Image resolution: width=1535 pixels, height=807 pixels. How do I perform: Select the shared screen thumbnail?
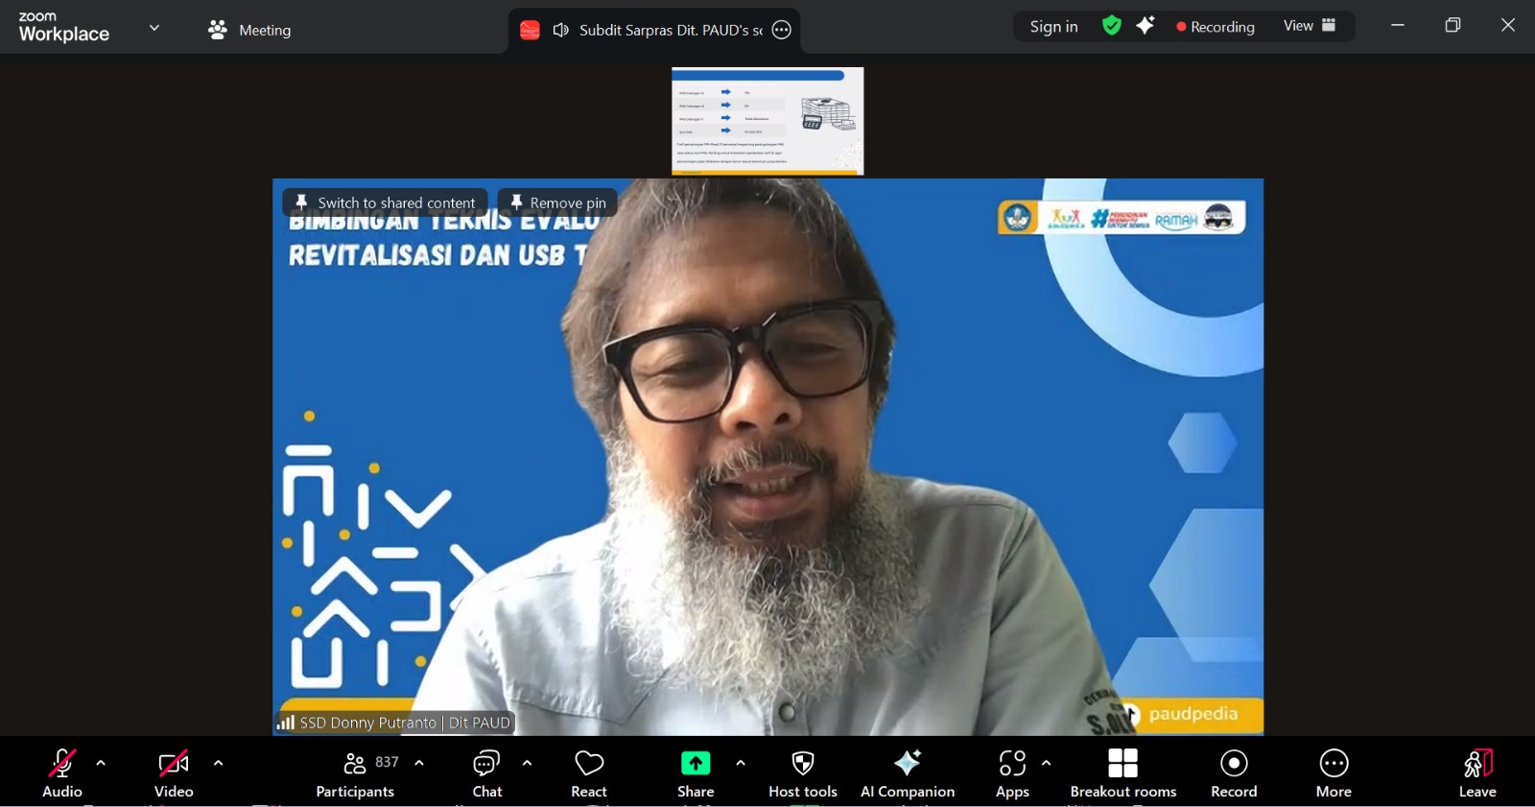click(x=767, y=121)
